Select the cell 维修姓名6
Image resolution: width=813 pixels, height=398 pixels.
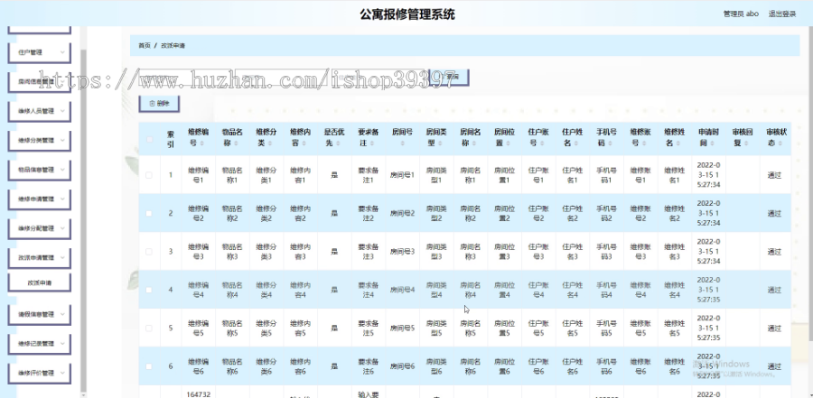point(674,366)
